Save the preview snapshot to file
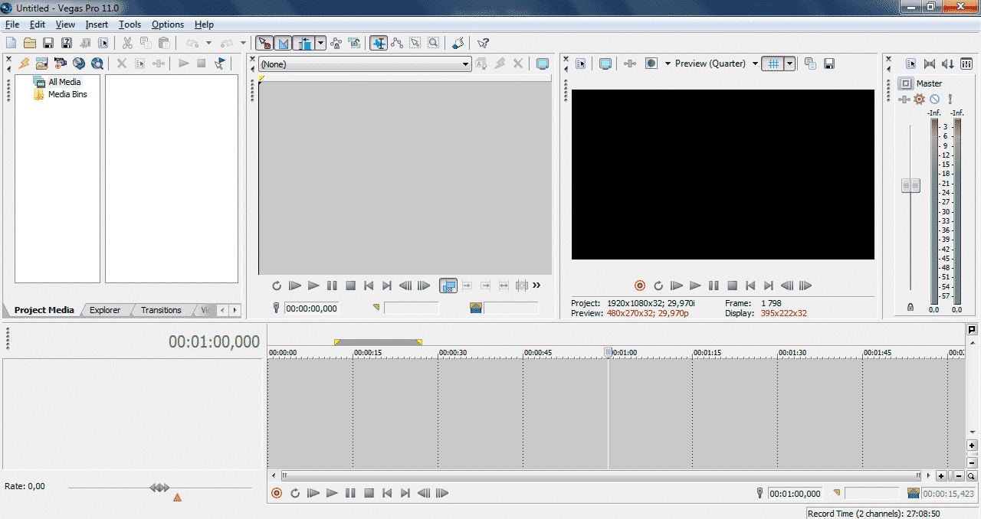981x519 pixels. 828,64
